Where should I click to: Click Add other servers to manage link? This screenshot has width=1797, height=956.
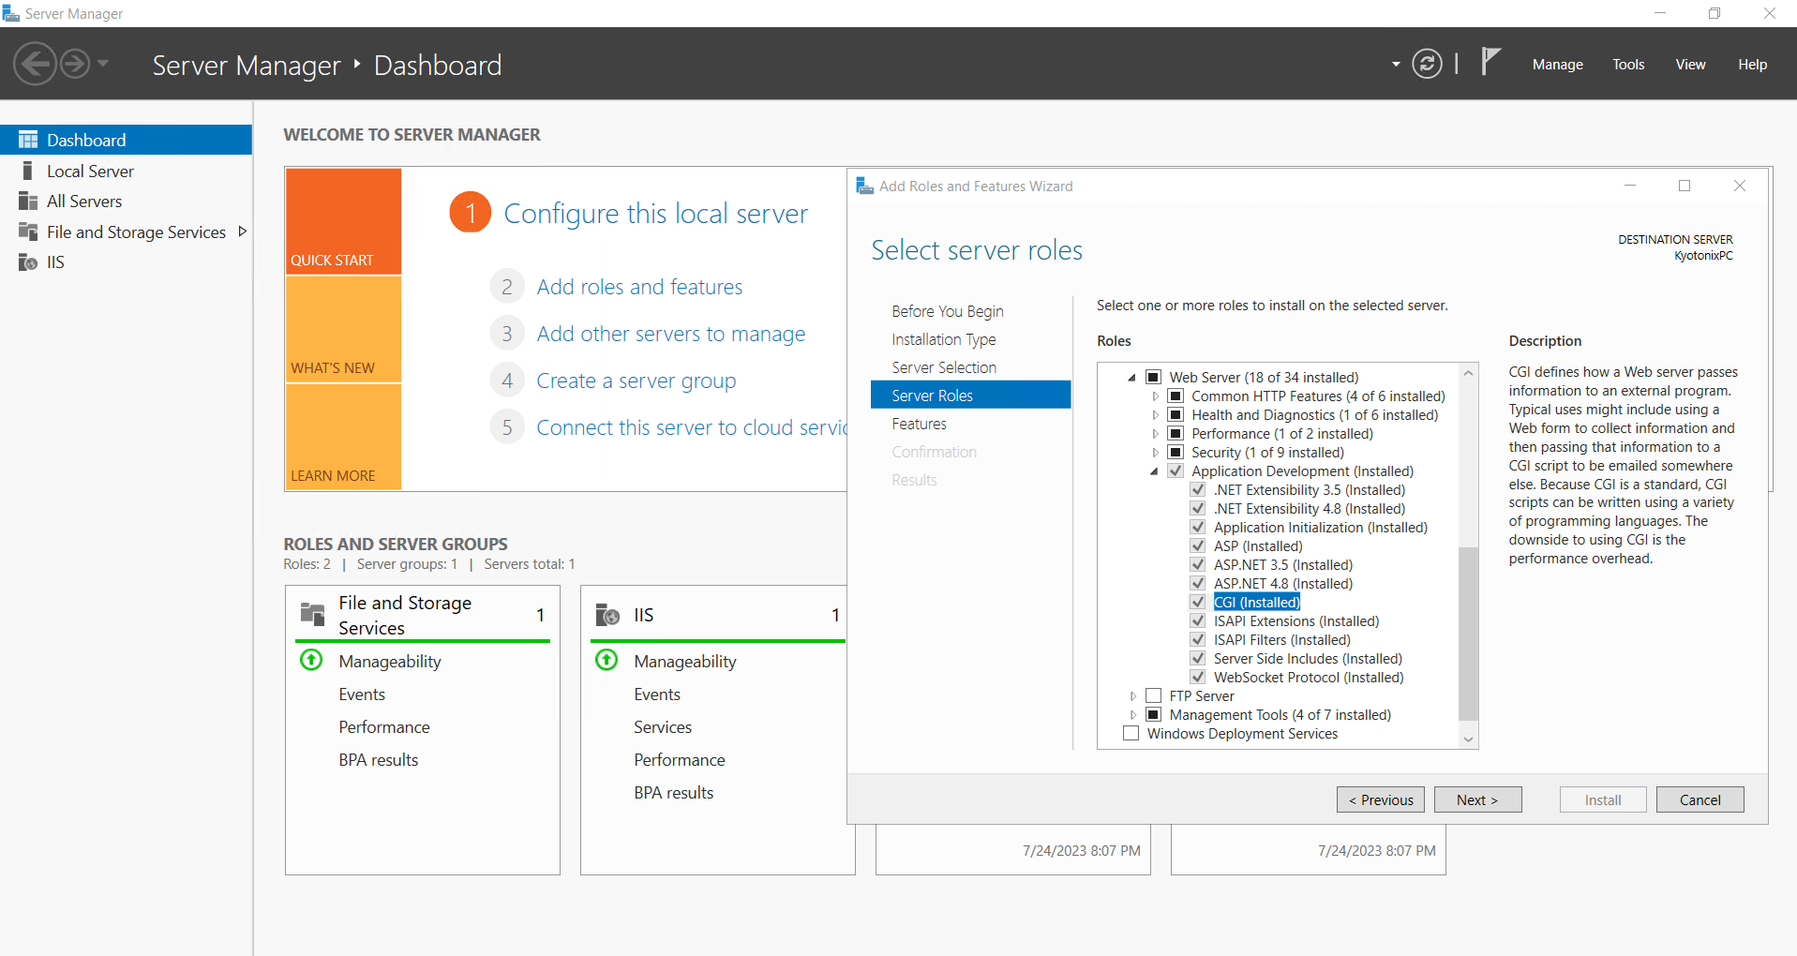pyautogui.click(x=671, y=334)
